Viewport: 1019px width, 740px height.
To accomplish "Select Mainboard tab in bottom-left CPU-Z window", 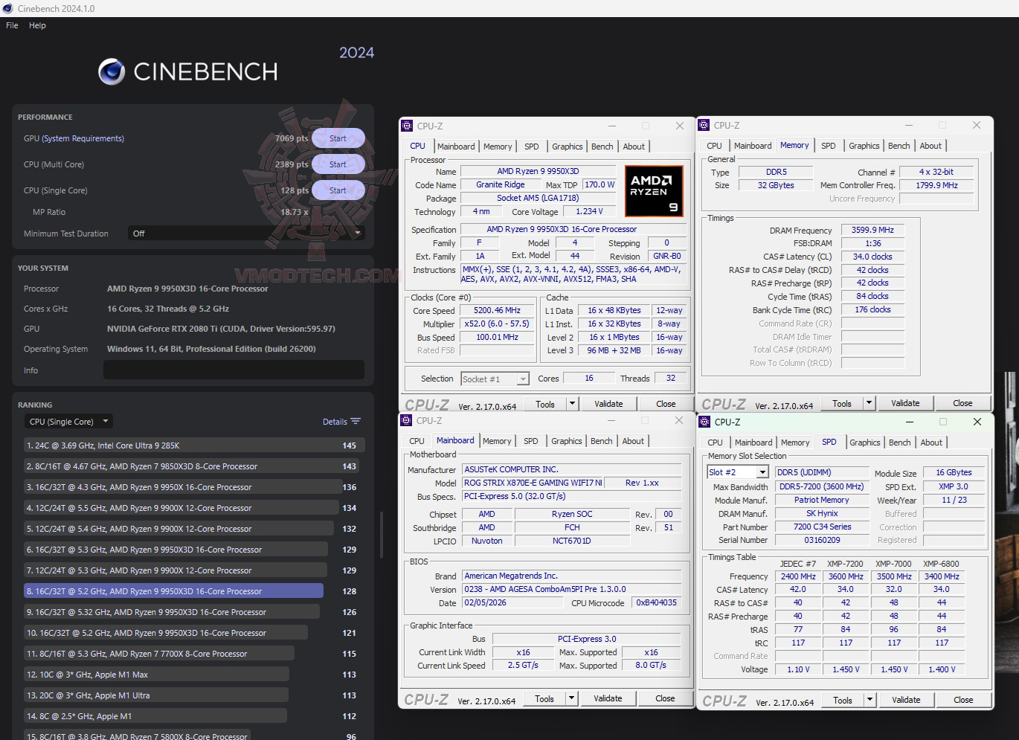I will [x=455, y=440].
